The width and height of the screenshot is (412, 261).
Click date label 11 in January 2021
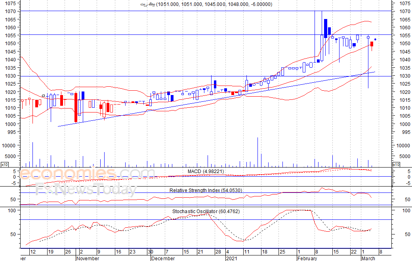coord(246,252)
